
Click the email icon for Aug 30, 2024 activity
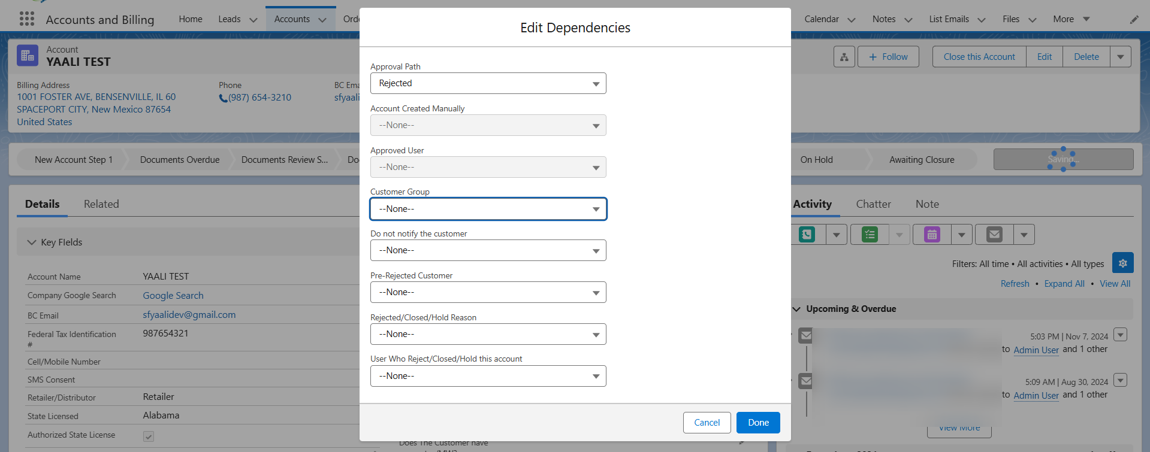coord(806,381)
